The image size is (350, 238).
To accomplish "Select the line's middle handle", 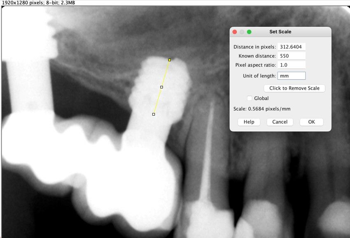I will [161, 87].
